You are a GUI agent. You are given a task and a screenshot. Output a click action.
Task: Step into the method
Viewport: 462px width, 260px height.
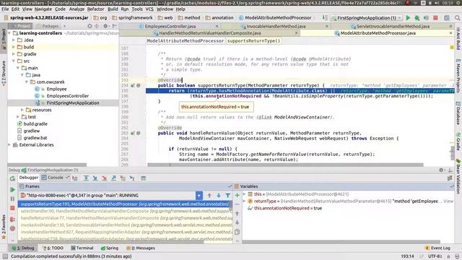(95, 178)
